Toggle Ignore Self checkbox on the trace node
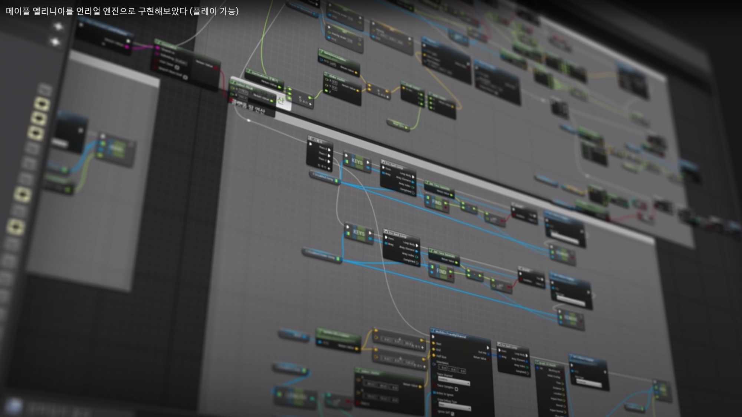 tap(453, 414)
